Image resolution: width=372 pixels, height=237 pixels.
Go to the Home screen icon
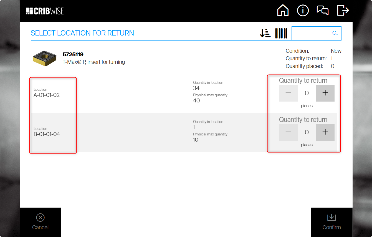click(283, 11)
